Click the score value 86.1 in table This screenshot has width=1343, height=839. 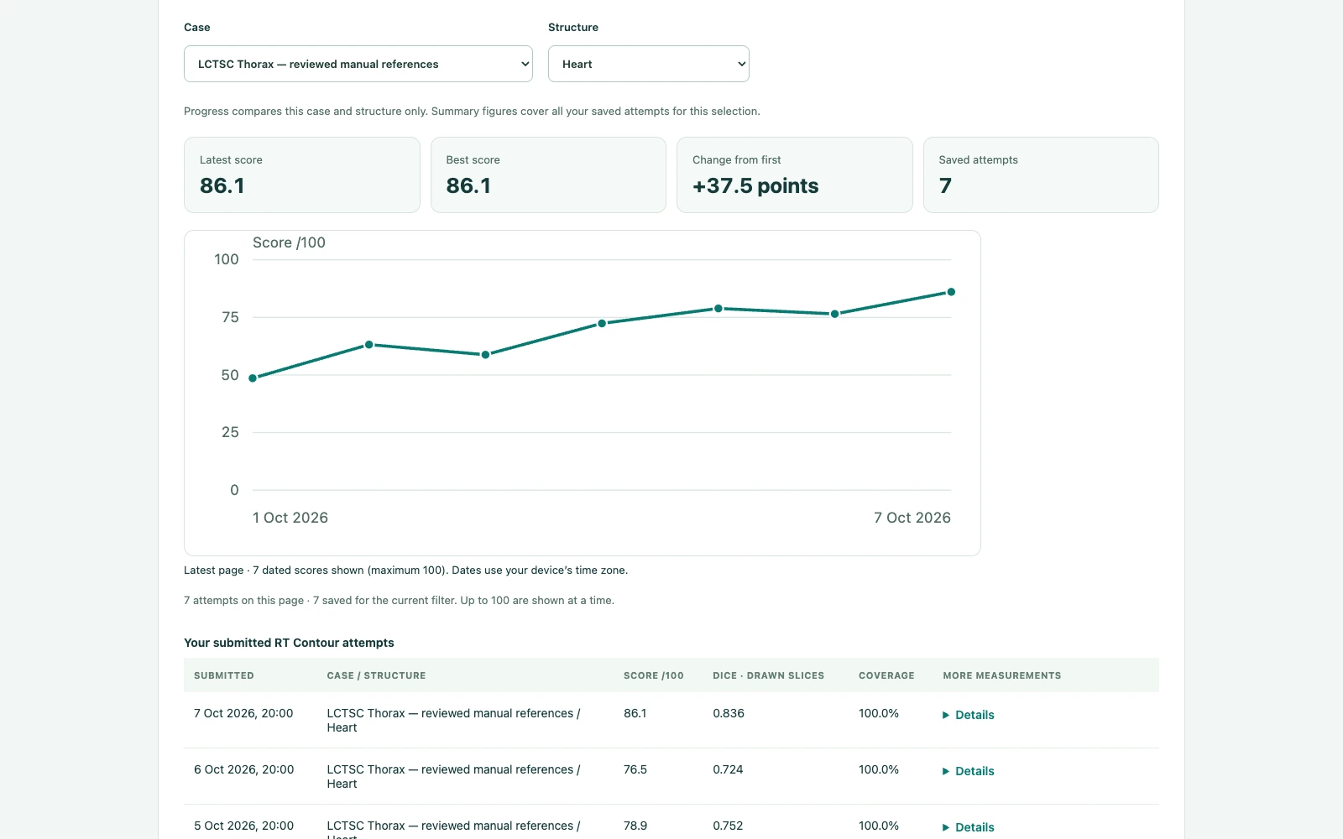tap(635, 713)
